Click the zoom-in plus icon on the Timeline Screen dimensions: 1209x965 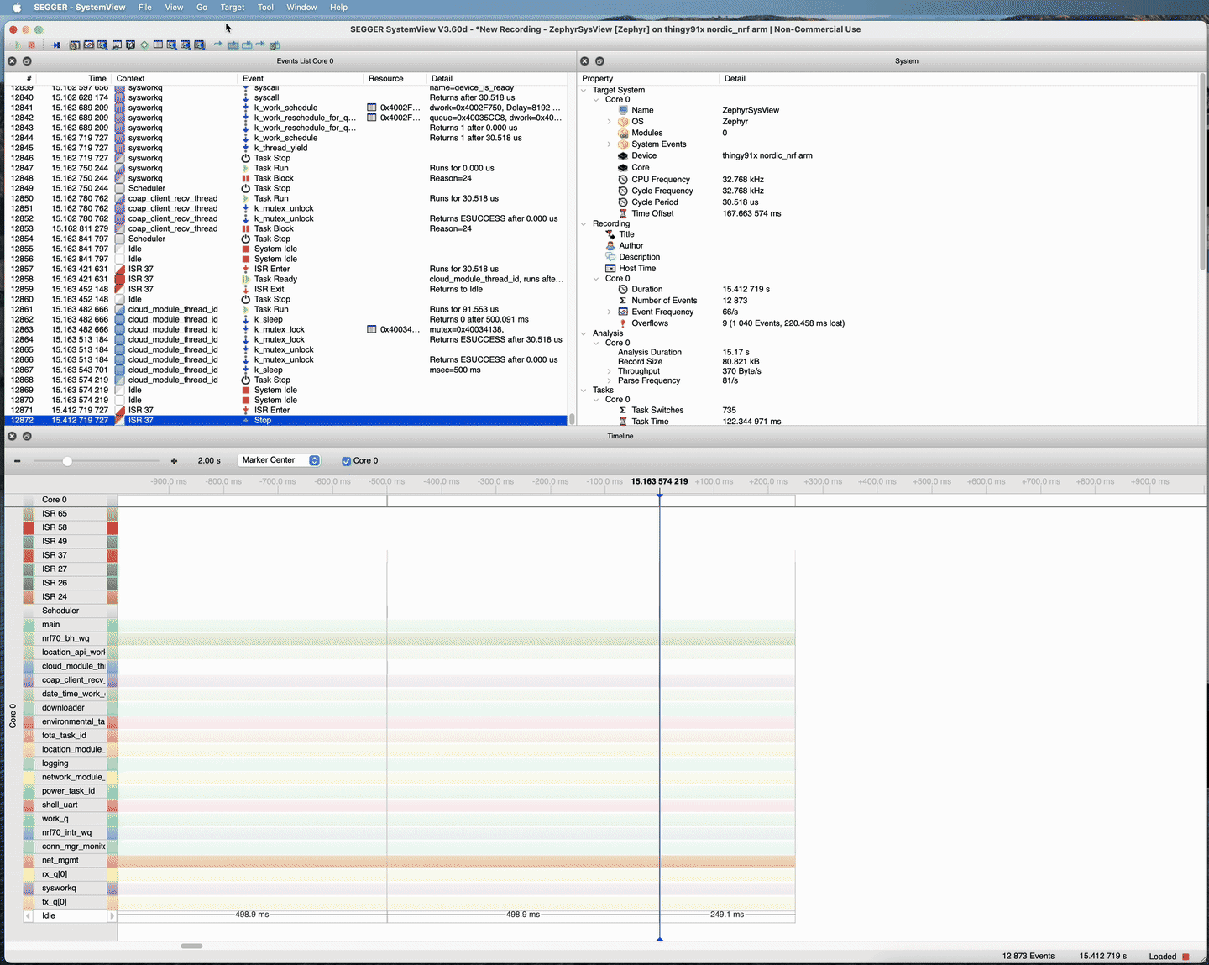174,460
